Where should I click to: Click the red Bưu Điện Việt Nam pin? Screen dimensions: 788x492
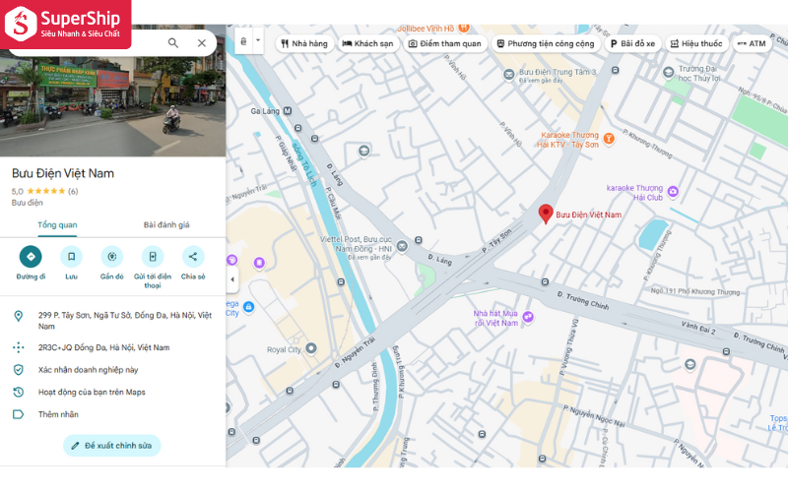coord(546,214)
